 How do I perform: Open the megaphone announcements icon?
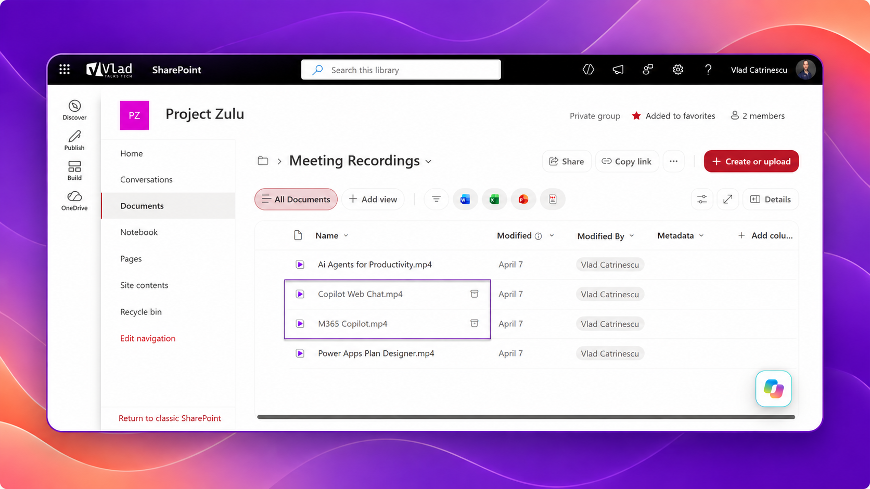click(x=618, y=70)
